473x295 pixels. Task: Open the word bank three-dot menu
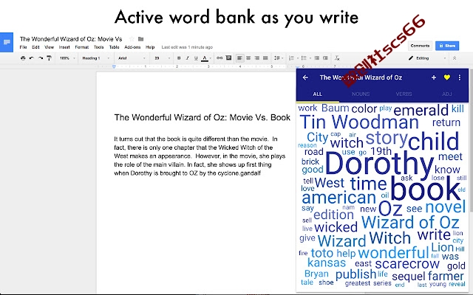[x=460, y=77]
